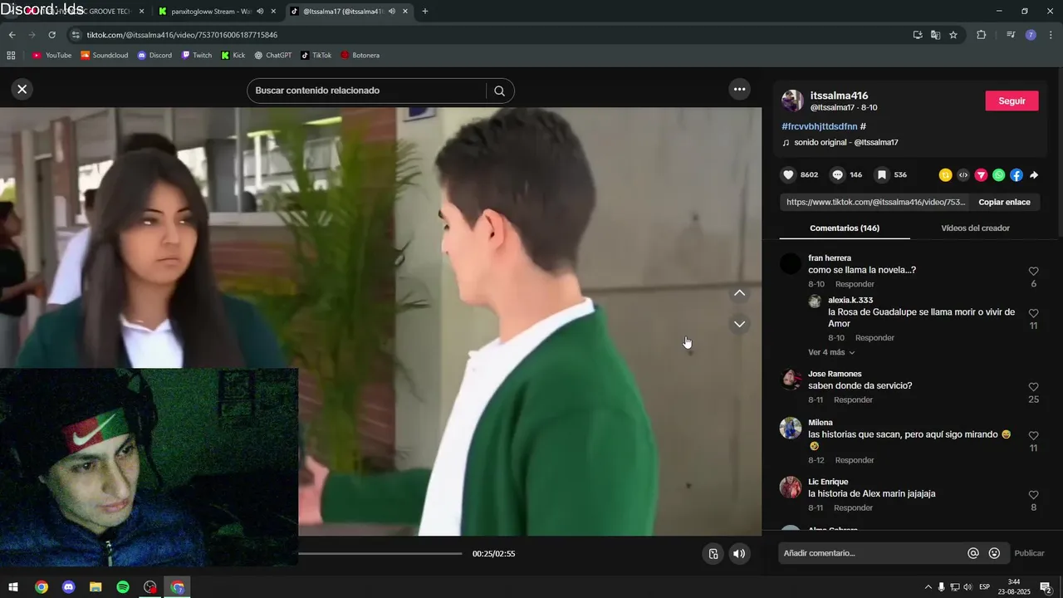The image size is (1063, 598).
Task: Open the Chrome extensions puzzle icon
Action: click(x=981, y=35)
